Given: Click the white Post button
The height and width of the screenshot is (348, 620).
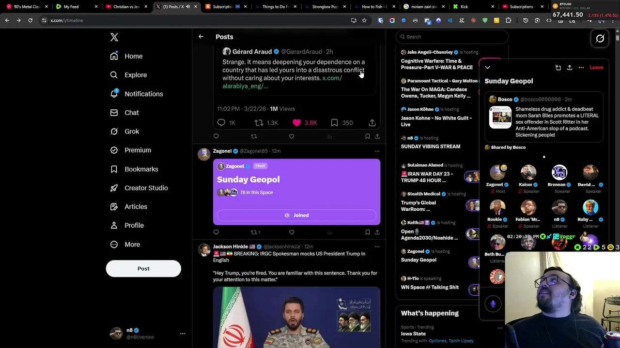Looking at the screenshot, I should tap(143, 268).
